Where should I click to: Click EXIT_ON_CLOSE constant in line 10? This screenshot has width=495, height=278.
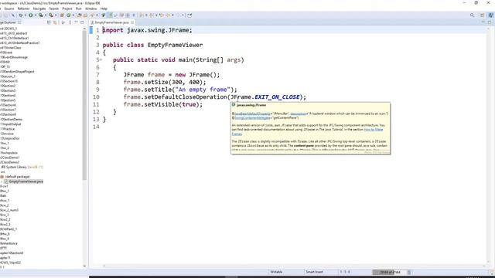[277, 97]
